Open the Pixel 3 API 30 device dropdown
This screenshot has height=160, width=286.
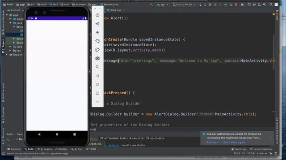[184, 5]
